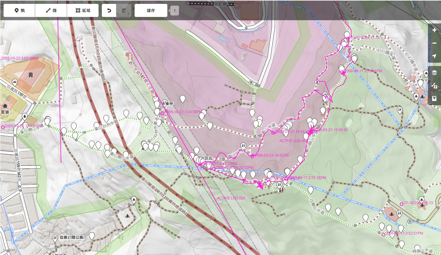The image size is (441, 255).
Task: Zoom in on the map
Action: (x=434, y=30)
